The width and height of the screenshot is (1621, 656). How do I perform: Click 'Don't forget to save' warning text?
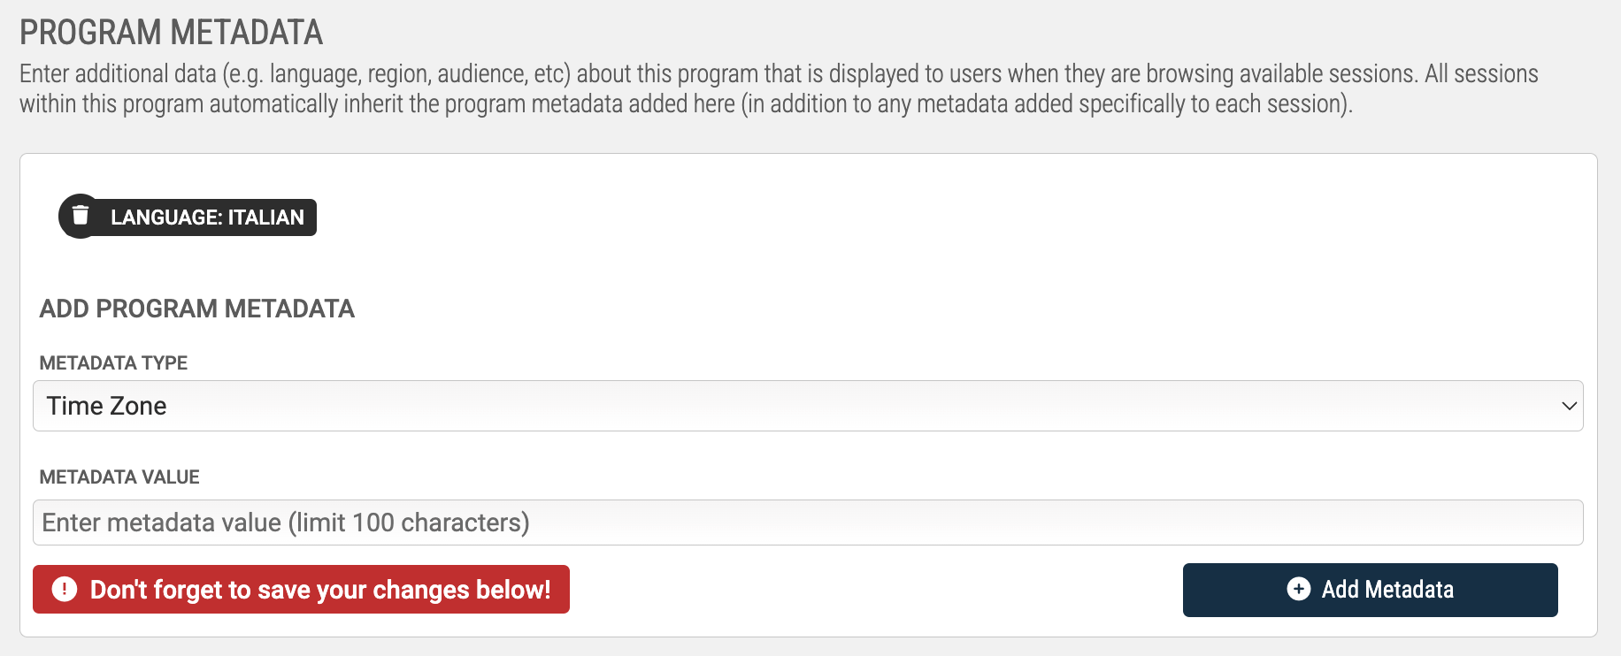320,590
